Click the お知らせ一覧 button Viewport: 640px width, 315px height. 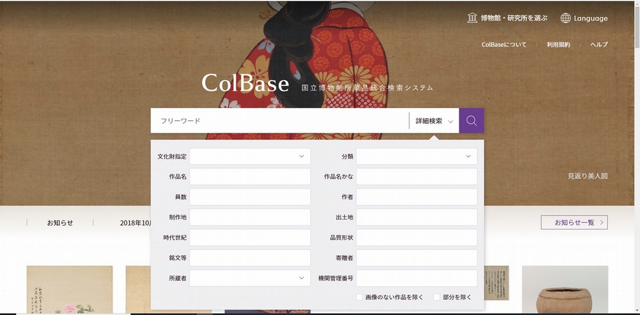[574, 223]
